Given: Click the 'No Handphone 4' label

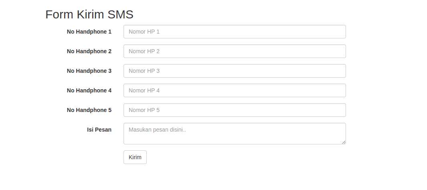Looking at the screenshot, I should click(89, 90).
